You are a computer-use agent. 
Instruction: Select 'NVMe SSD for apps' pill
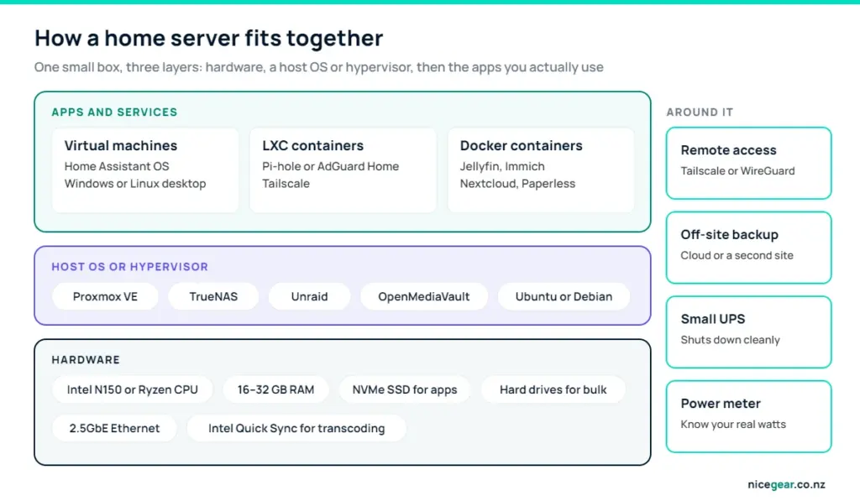[x=405, y=389]
